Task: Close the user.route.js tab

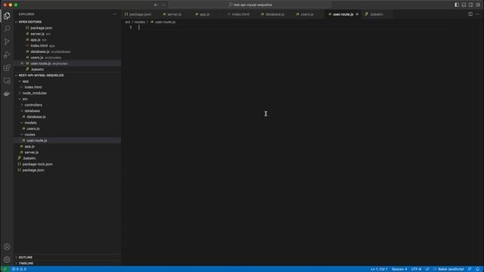Action: point(357,14)
